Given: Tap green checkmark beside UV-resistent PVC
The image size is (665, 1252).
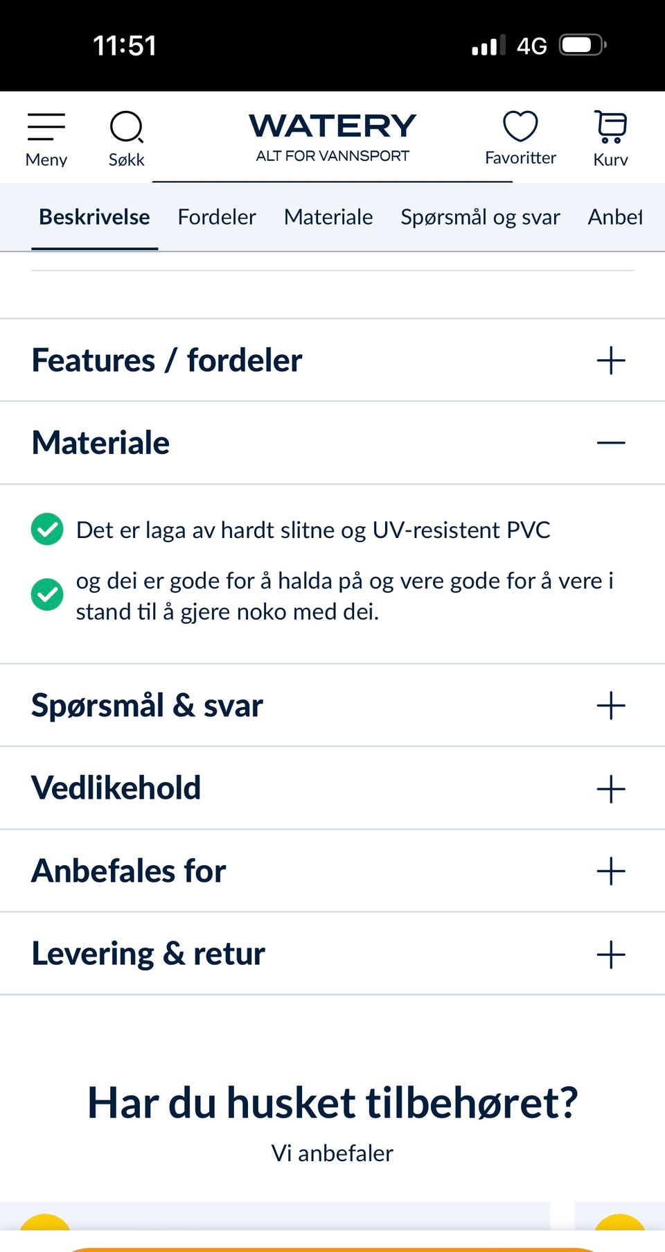Looking at the screenshot, I should click(47, 529).
